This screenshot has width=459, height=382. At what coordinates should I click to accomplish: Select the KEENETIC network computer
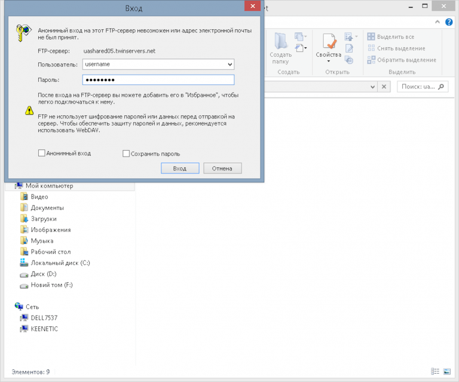click(x=44, y=329)
